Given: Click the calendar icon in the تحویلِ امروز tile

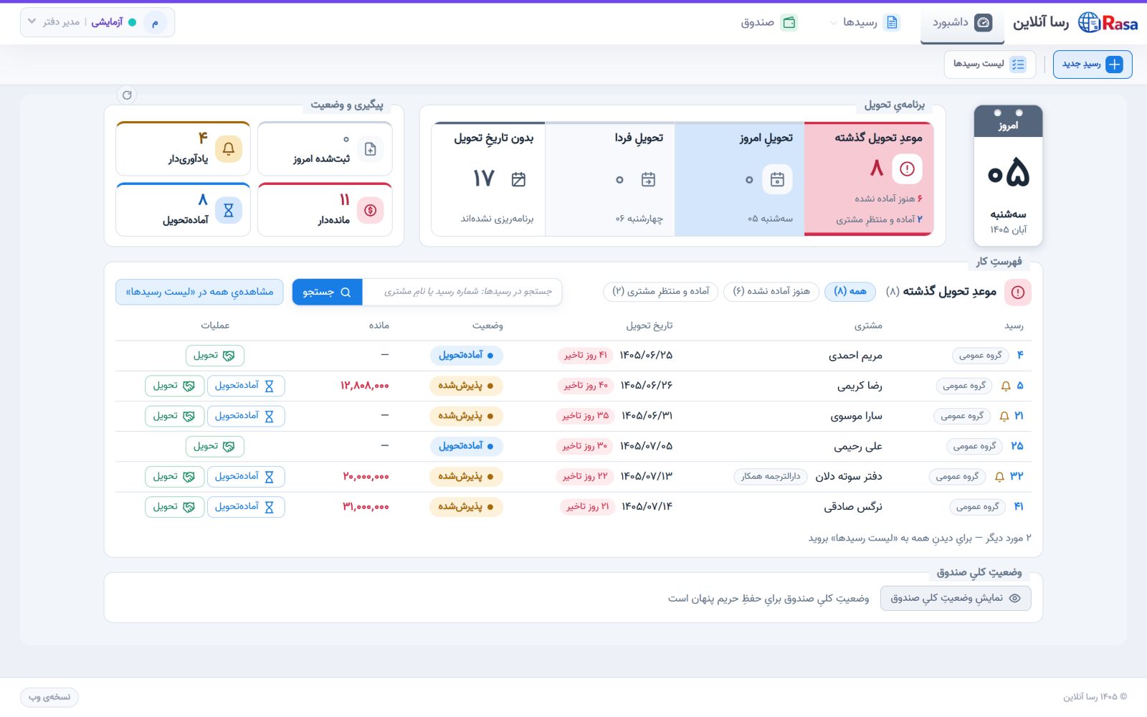Looking at the screenshot, I should tap(777, 179).
